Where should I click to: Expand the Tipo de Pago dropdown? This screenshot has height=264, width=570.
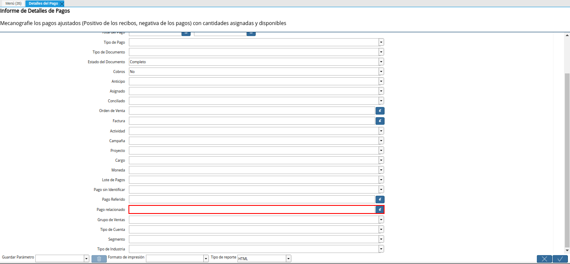(381, 42)
